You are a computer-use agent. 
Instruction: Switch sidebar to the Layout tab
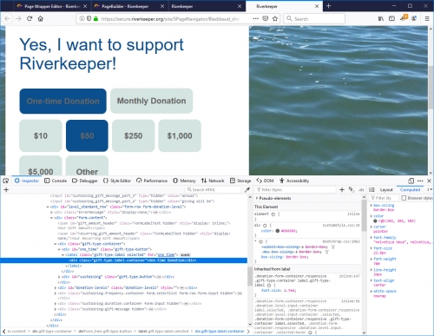coord(386,190)
